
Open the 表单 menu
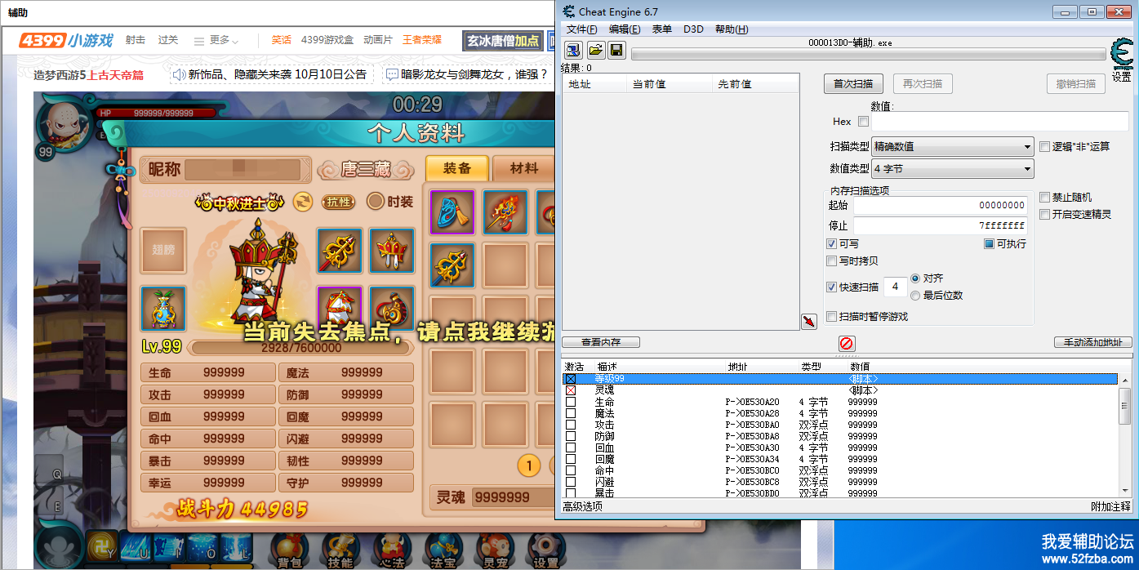pos(661,29)
